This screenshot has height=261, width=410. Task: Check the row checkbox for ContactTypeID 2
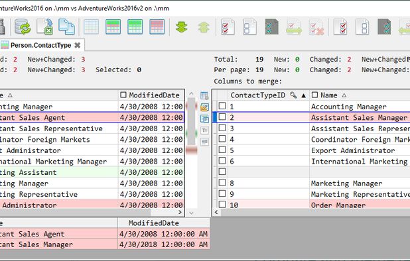222,117
